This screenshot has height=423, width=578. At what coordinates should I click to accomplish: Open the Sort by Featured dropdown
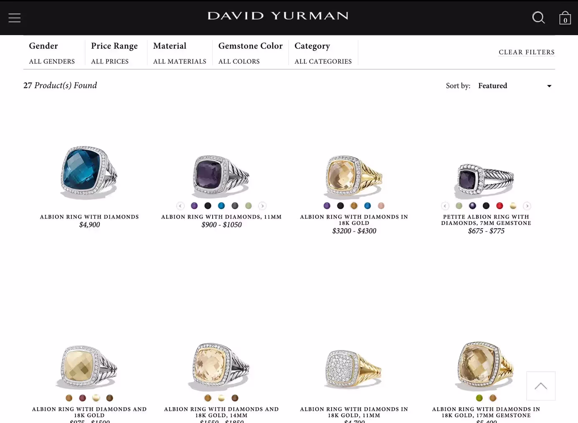click(x=515, y=86)
